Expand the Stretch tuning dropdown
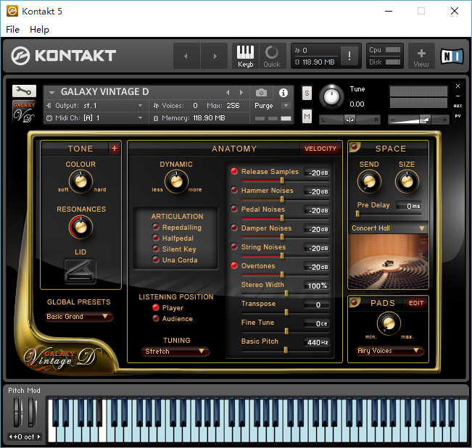This screenshot has width=472, height=448. (176, 352)
